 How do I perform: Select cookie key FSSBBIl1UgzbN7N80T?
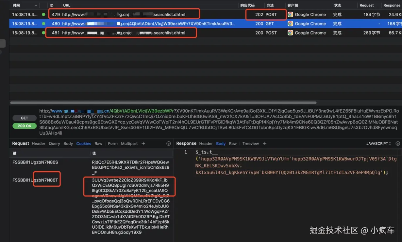point(35,180)
